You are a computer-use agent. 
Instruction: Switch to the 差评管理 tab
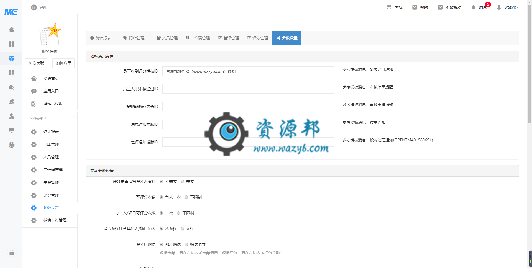pyautogui.click(x=228, y=38)
